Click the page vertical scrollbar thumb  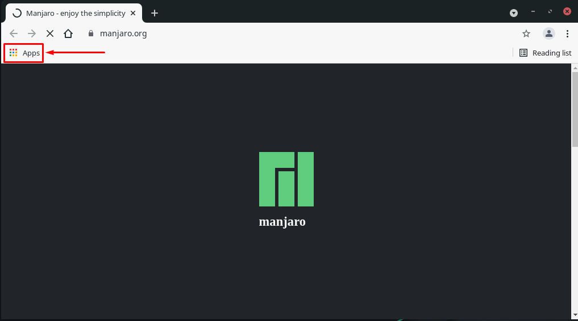point(575,109)
